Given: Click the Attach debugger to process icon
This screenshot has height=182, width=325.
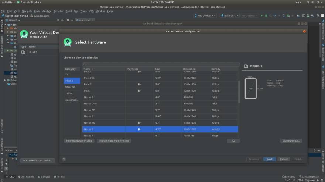Looking at the screenshot, I should click(x=288, y=15).
